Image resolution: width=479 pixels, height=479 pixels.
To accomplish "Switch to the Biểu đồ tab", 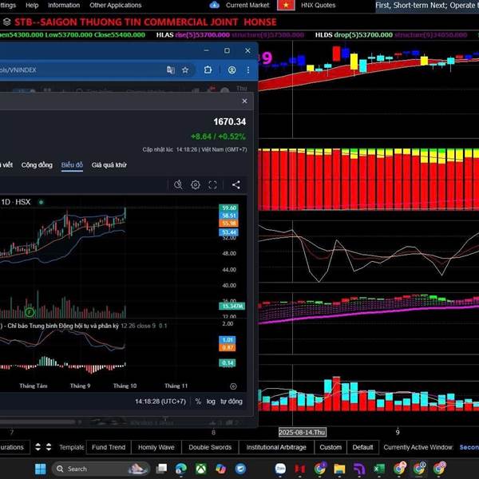I will pyautogui.click(x=72, y=165).
